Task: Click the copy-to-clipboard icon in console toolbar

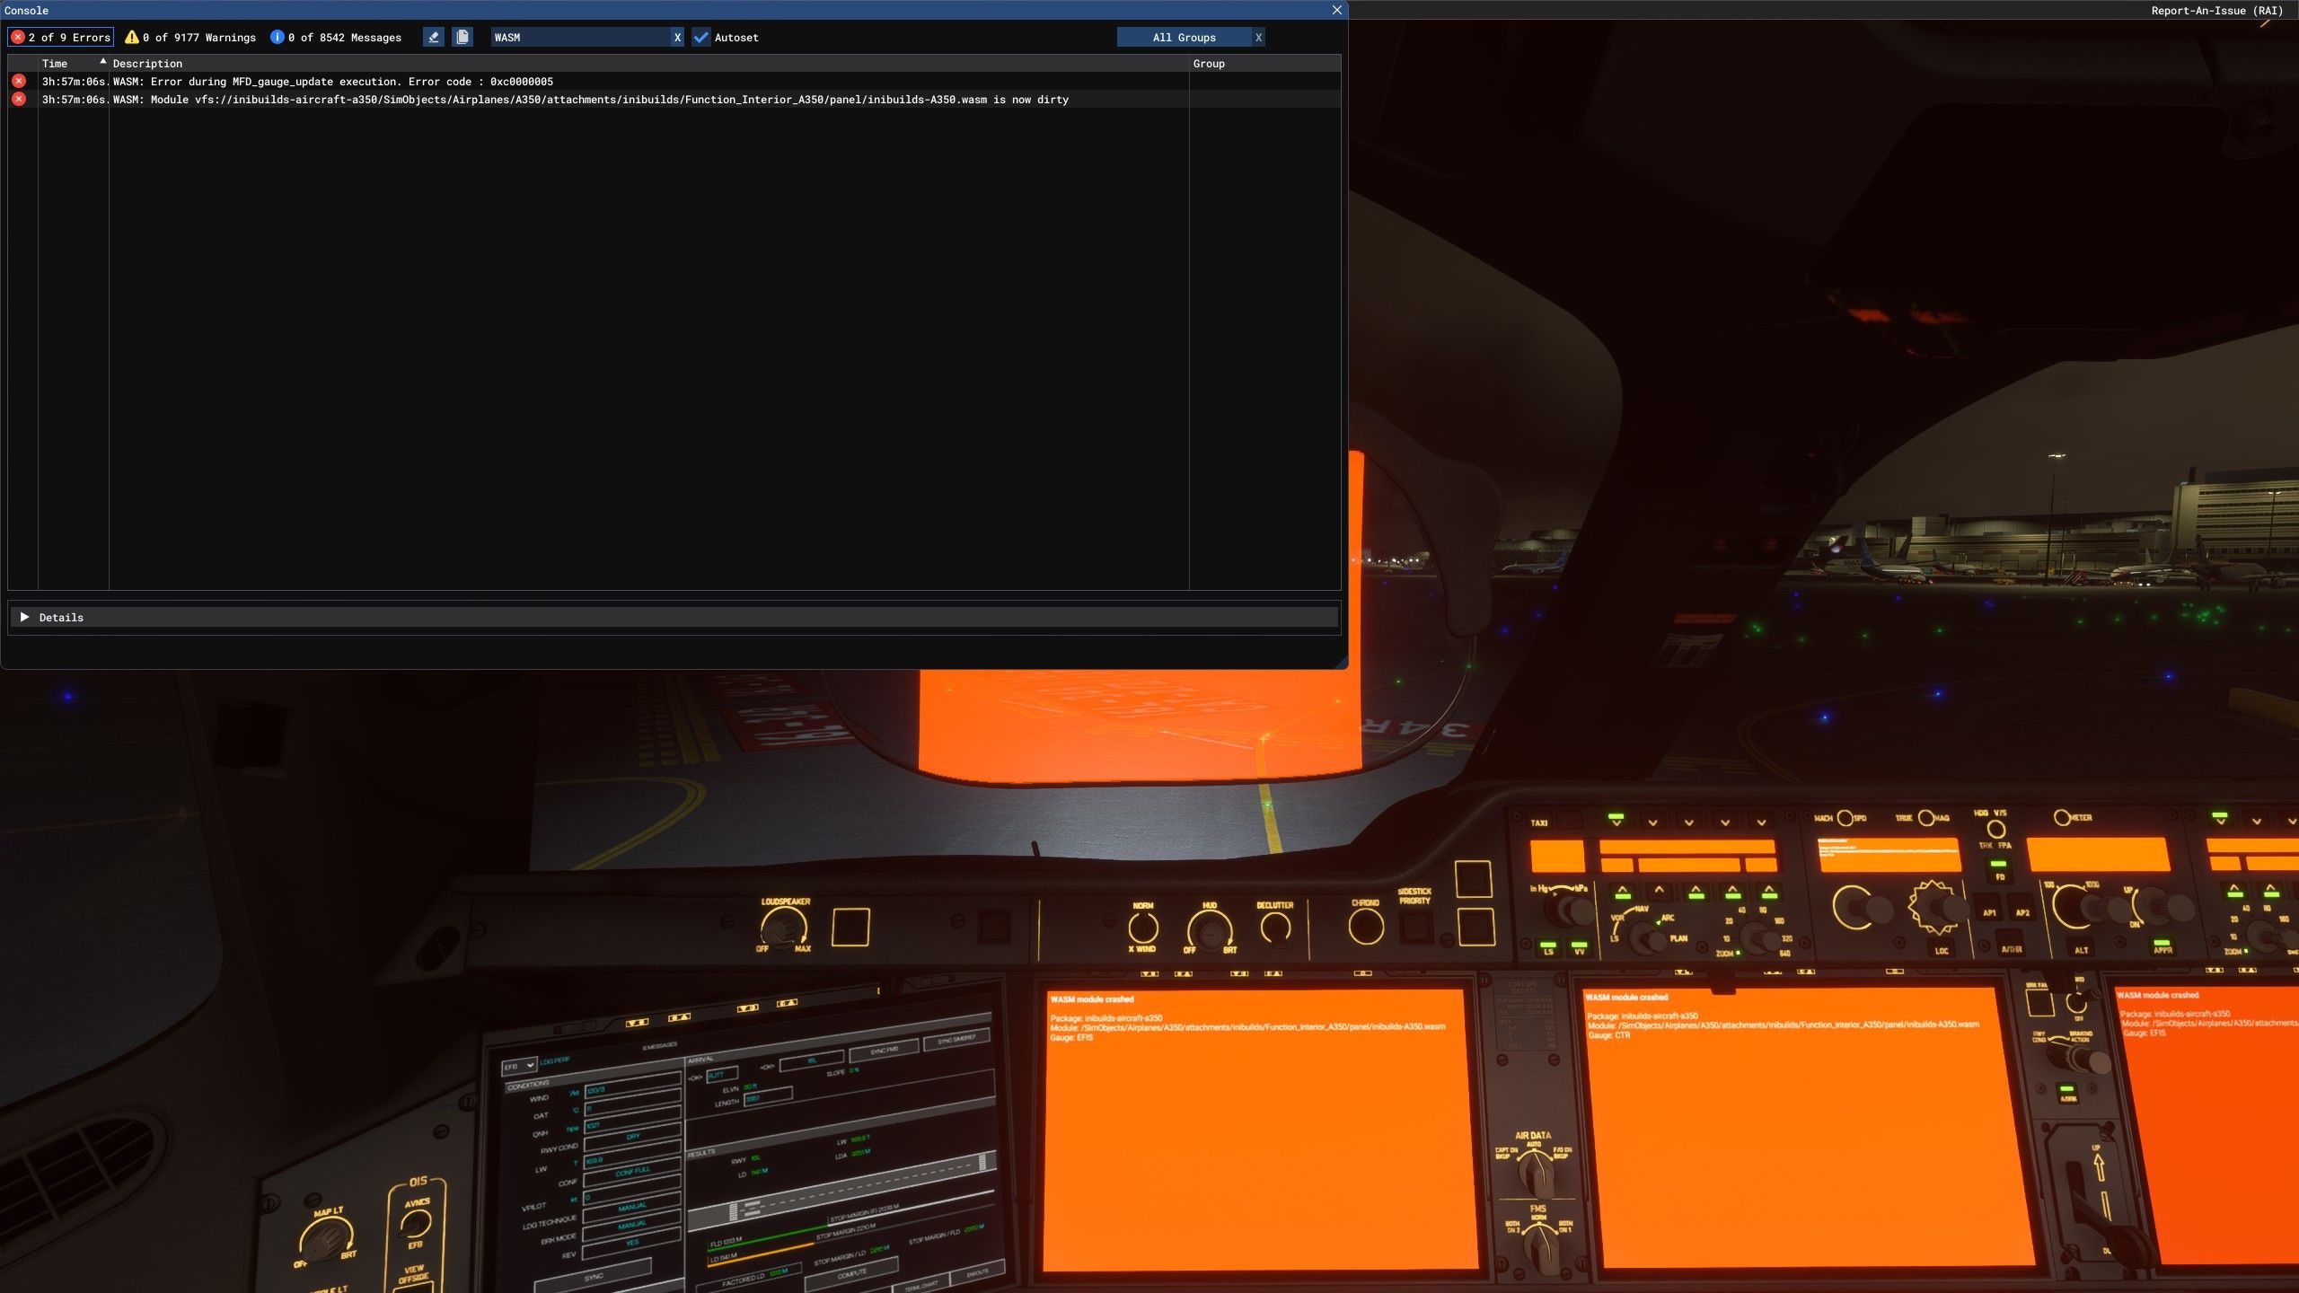Action: 462,37
